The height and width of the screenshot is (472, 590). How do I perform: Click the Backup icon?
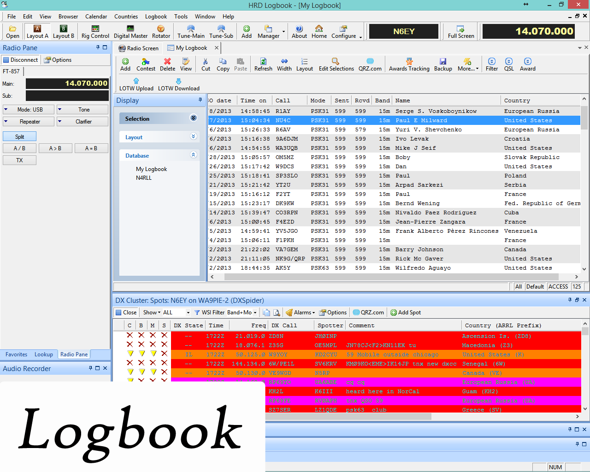coord(443,65)
